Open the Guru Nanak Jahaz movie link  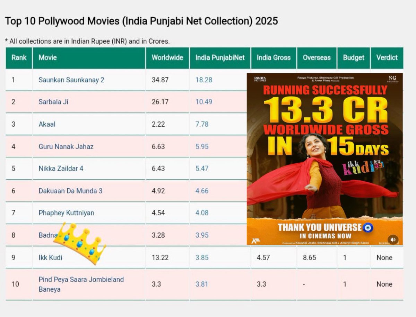[66, 146]
